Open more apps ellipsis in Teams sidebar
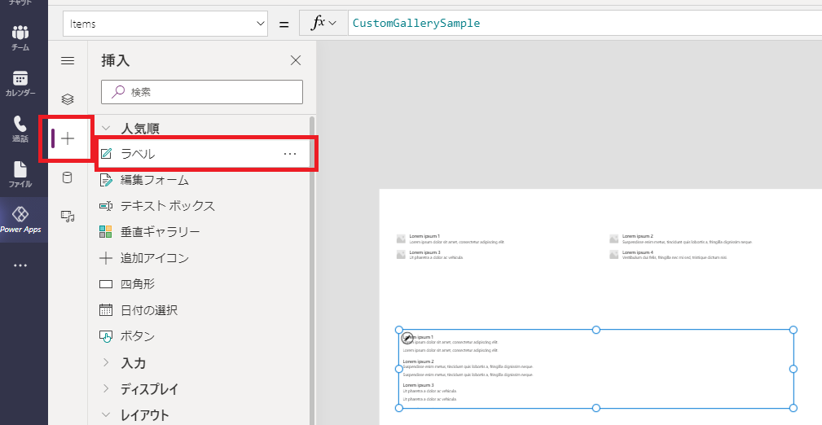The width and height of the screenshot is (822, 425). pos(20,265)
